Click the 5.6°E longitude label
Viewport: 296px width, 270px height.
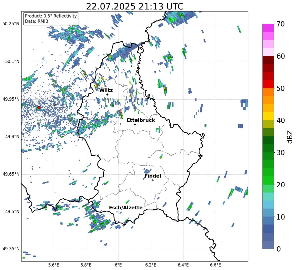click(x=54, y=265)
